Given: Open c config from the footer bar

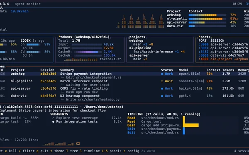Looking at the screenshot, I should (x=131, y=151).
